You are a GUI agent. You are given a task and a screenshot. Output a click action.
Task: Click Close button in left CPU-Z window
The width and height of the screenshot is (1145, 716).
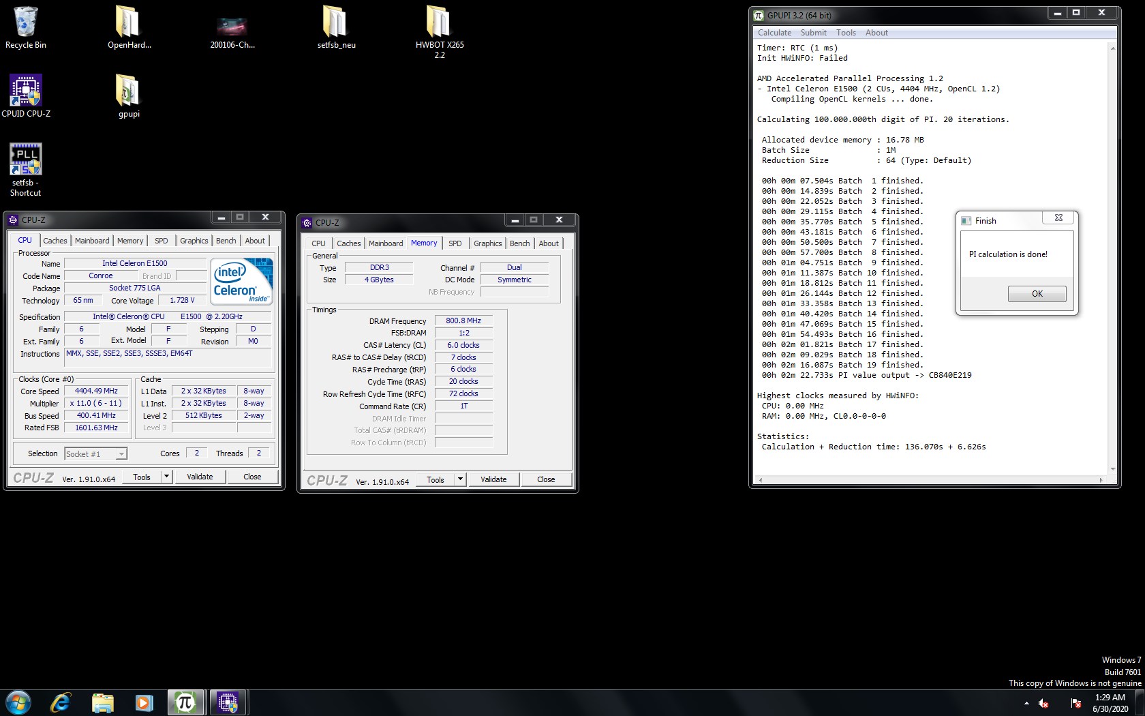click(252, 477)
